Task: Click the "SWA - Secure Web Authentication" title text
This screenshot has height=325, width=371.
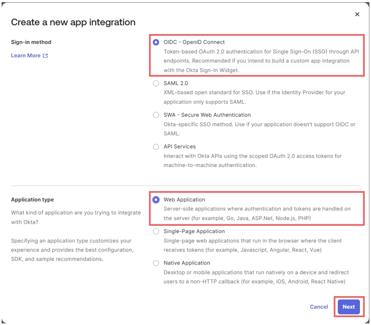Action: point(207,115)
